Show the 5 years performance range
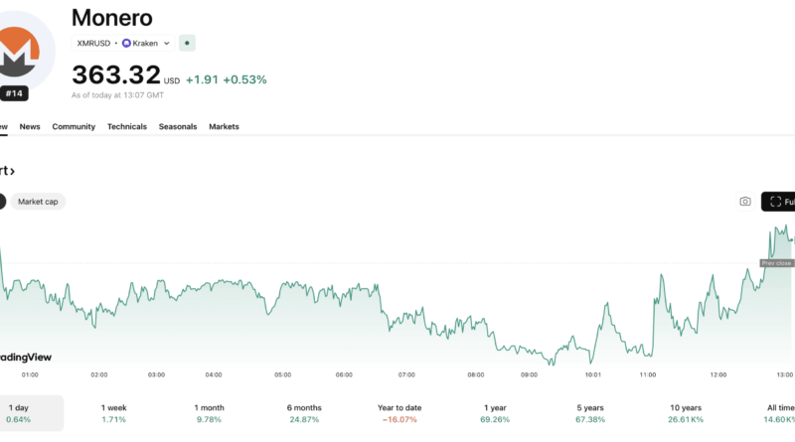Viewport: 795px width, 442px height. tap(590, 413)
